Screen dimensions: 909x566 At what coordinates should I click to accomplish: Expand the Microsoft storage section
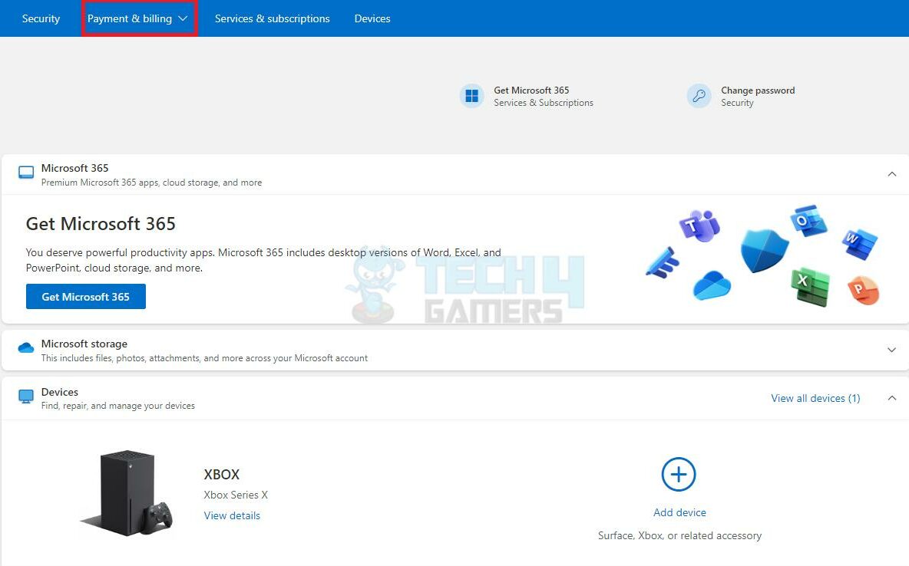[x=892, y=349]
